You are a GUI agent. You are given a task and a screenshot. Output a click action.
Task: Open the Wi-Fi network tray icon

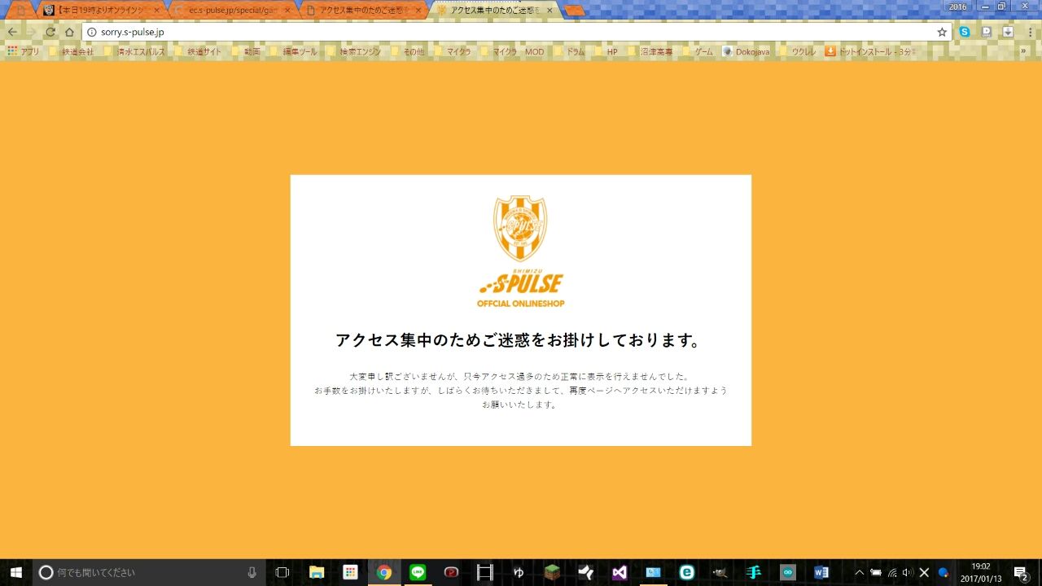892,572
